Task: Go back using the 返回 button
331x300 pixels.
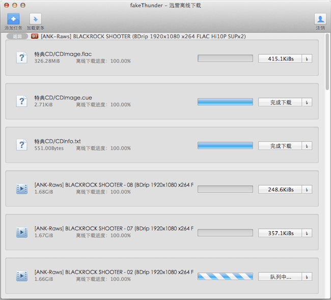Action: 17,37
